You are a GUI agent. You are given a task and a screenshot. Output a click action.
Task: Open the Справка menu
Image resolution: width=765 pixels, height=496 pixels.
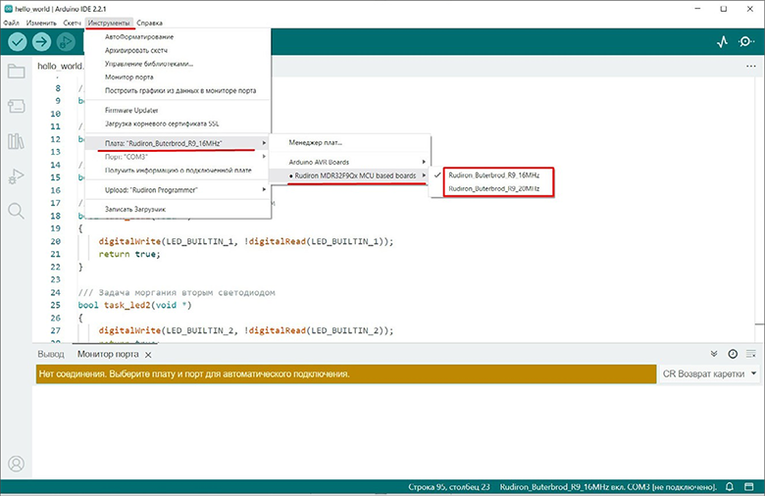[x=149, y=23]
